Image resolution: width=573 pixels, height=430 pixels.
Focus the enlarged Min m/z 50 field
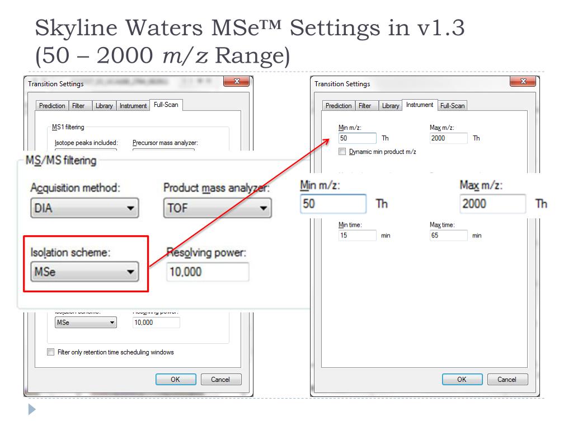334,204
